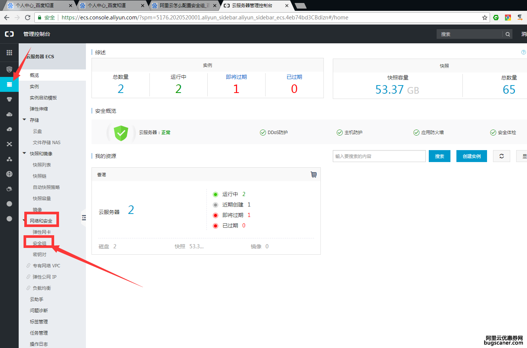Click the browser back arrow

tap(6, 18)
